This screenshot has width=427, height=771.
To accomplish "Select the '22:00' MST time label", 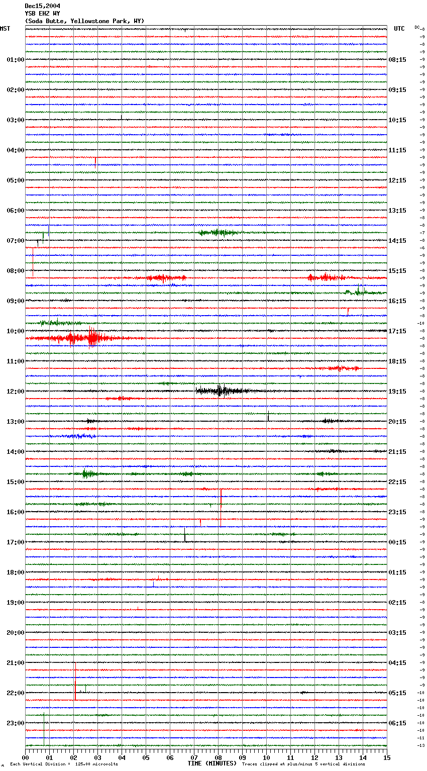I will (16, 693).
